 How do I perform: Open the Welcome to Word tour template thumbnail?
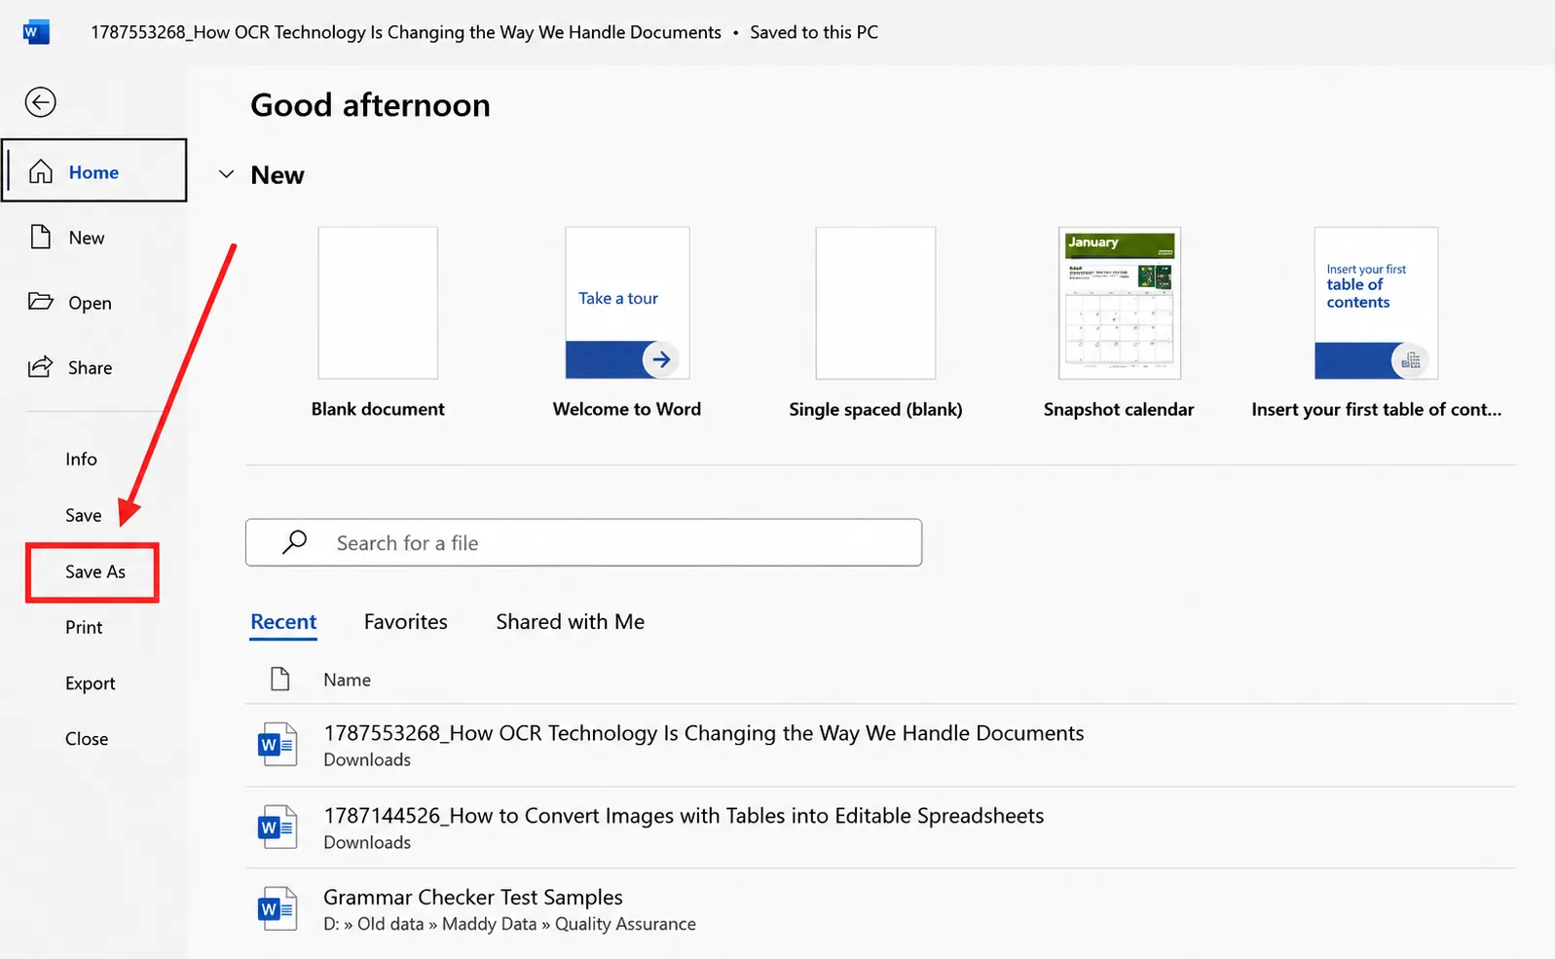(x=627, y=303)
